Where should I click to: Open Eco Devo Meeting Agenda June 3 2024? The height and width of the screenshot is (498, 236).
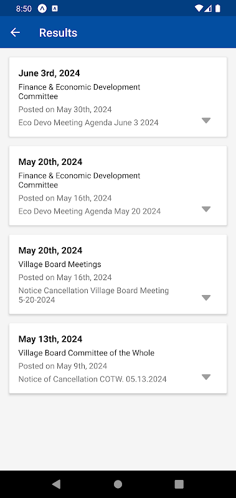click(88, 123)
